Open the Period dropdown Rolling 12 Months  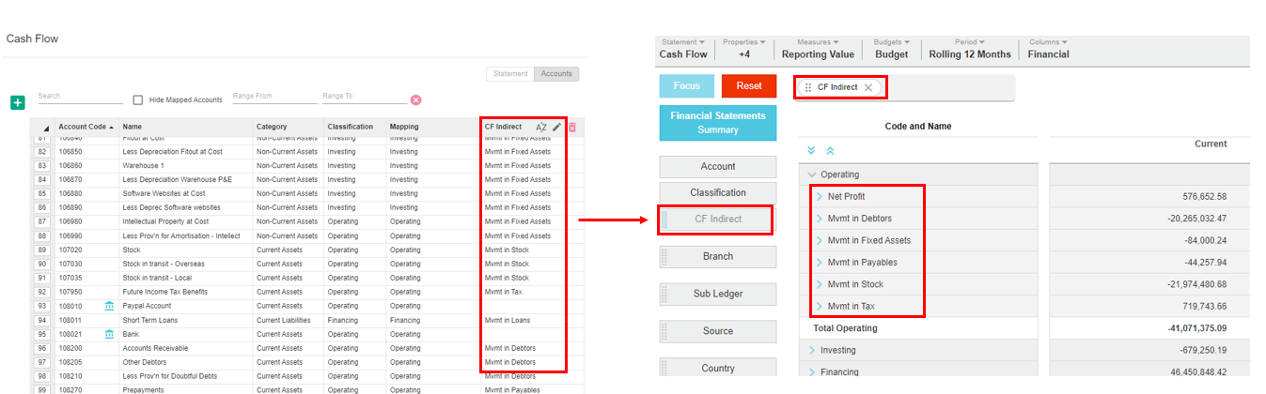971,49
